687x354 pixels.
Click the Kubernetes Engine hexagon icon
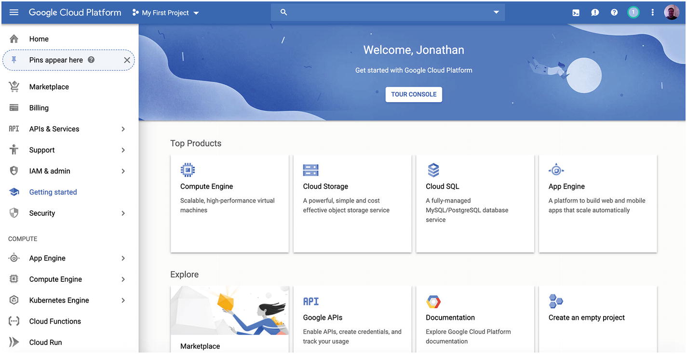tap(14, 300)
